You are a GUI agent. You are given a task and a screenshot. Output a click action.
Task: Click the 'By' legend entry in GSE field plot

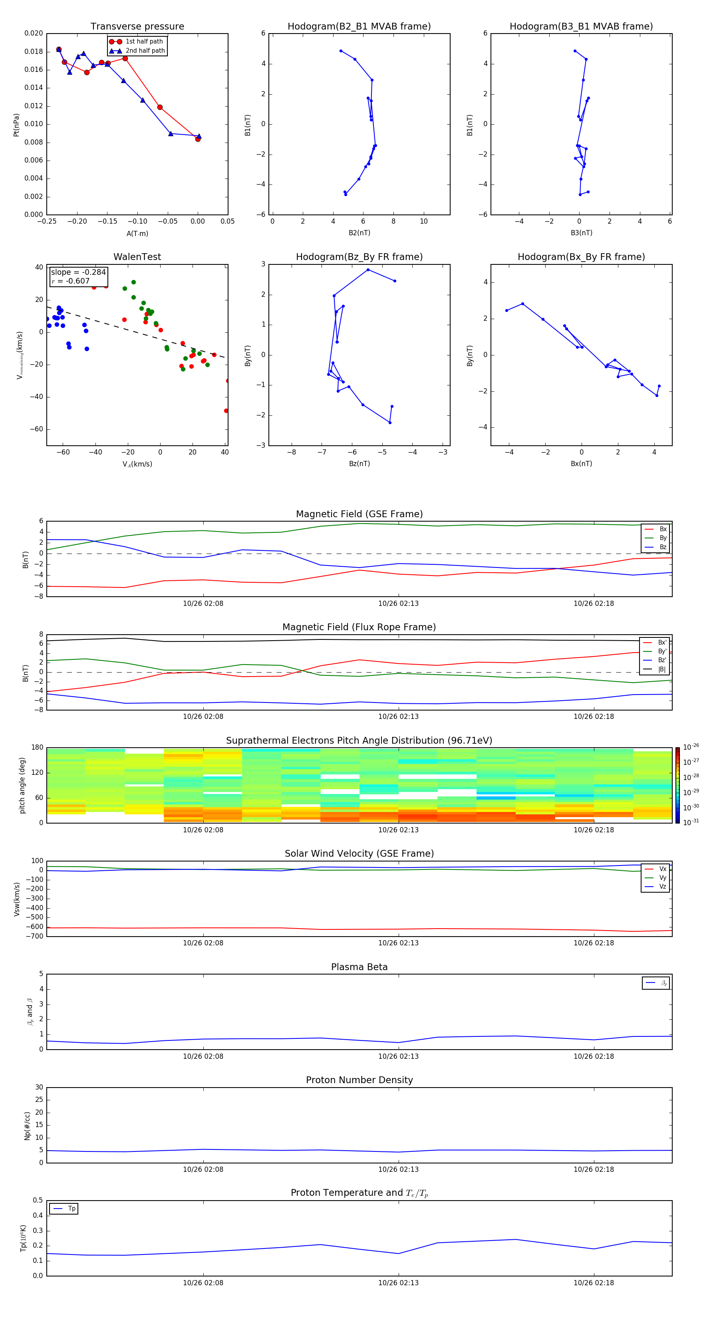coord(656,538)
